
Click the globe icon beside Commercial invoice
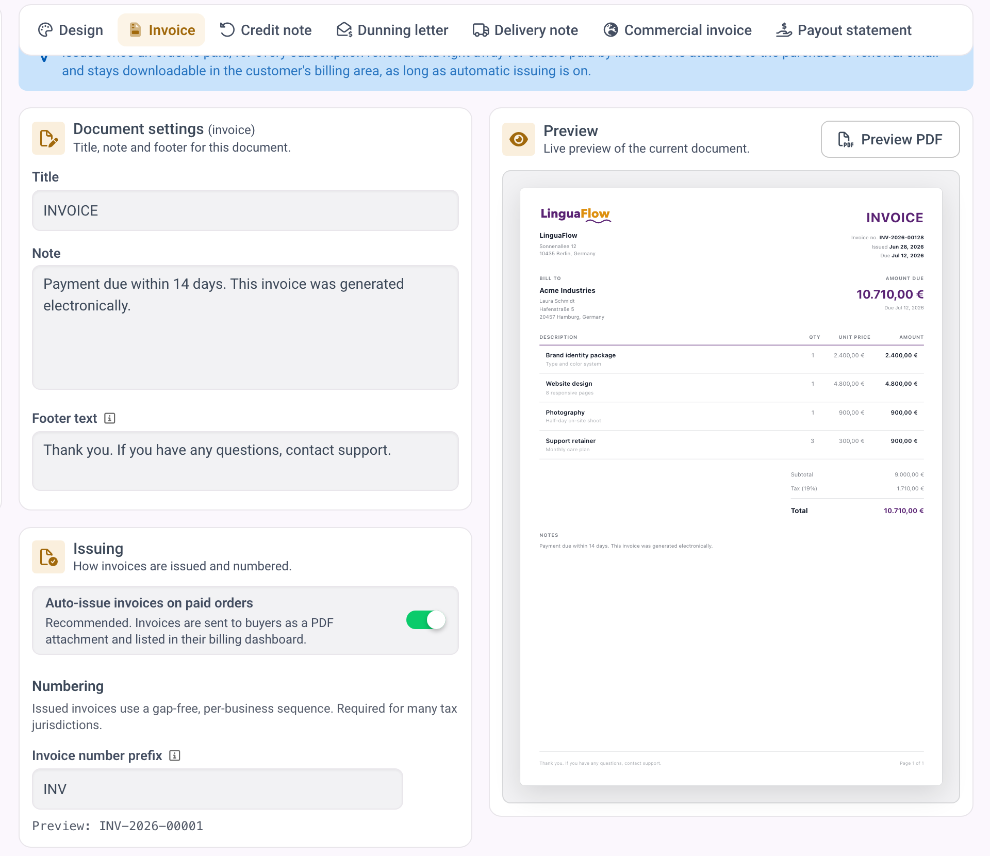pos(611,30)
